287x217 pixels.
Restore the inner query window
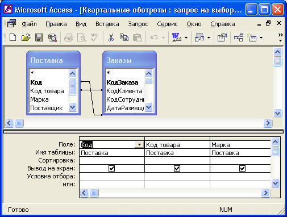point(268,23)
